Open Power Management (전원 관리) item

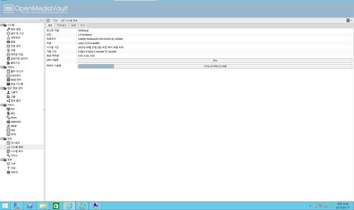13,46
